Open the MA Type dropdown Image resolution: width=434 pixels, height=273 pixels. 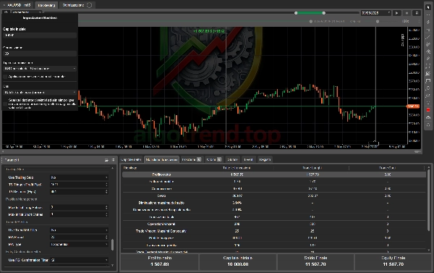pyautogui.click(x=79, y=244)
